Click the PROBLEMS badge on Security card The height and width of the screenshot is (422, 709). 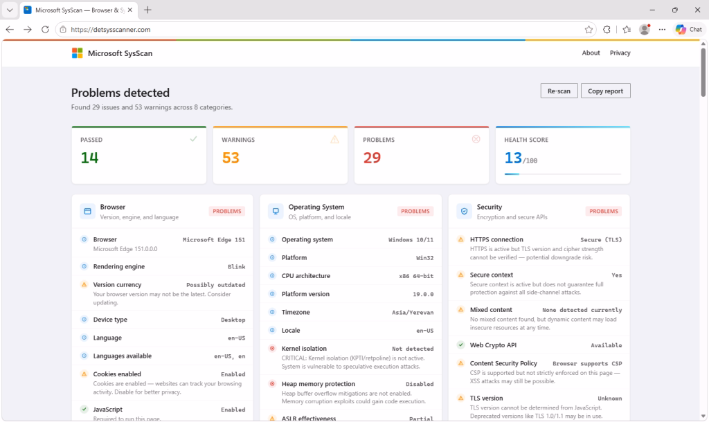(x=604, y=211)
